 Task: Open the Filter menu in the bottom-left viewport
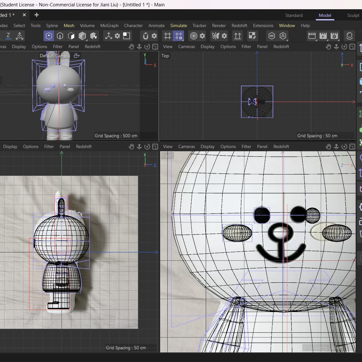pos(49,146)
